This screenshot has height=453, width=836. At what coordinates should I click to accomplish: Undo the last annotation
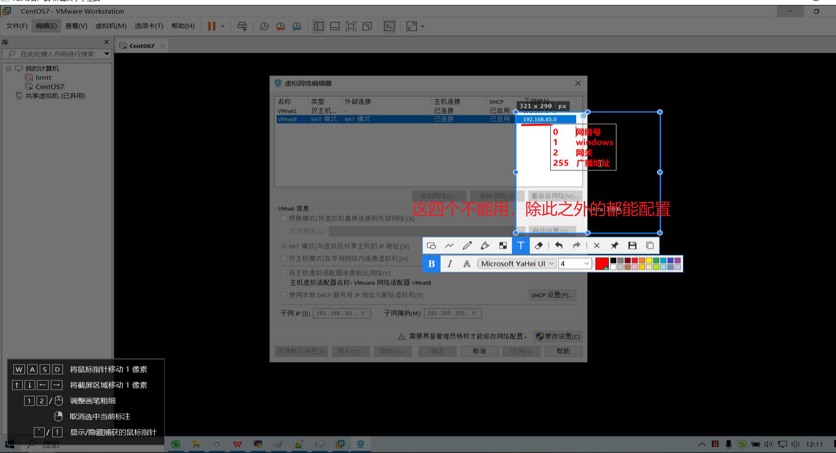pyautogui.click(x=558, y=246)
